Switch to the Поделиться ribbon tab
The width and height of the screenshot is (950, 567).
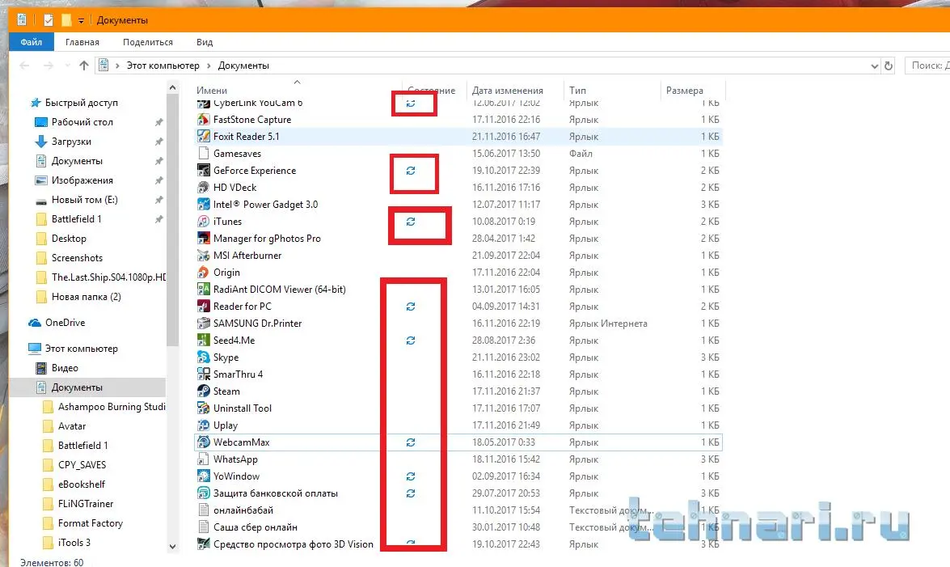tap(148, 42)
